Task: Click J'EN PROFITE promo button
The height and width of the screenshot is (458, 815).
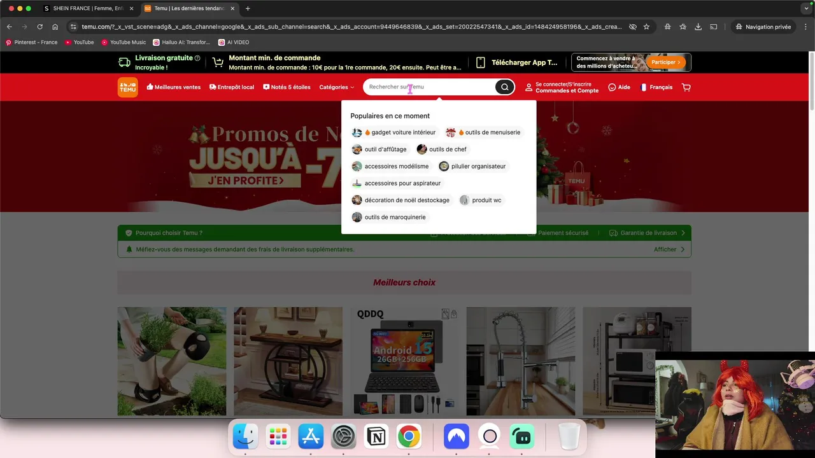Action: pos(245,181)
